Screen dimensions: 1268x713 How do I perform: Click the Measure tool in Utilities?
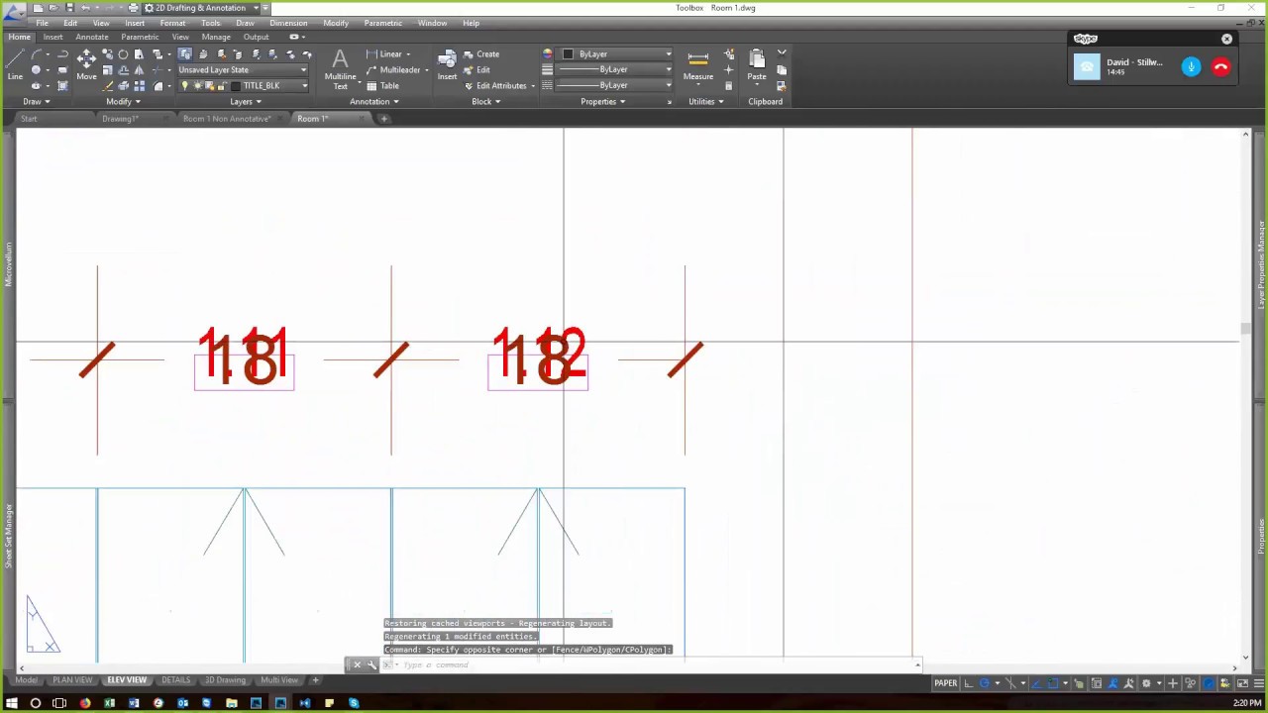[697, 65]
